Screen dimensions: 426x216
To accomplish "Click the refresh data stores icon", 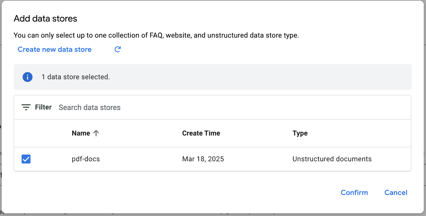I will point(118,49).
